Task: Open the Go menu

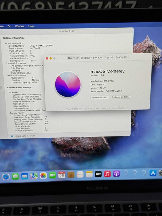Action: [x=9, y=26]
